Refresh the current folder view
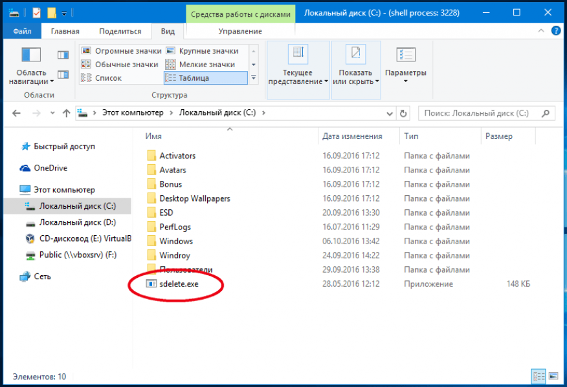 point(404,113)
